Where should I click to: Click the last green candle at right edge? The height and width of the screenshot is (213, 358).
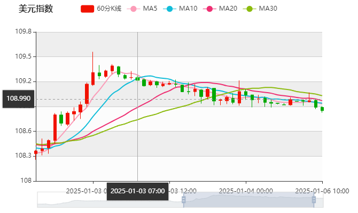tap(322, 109)
